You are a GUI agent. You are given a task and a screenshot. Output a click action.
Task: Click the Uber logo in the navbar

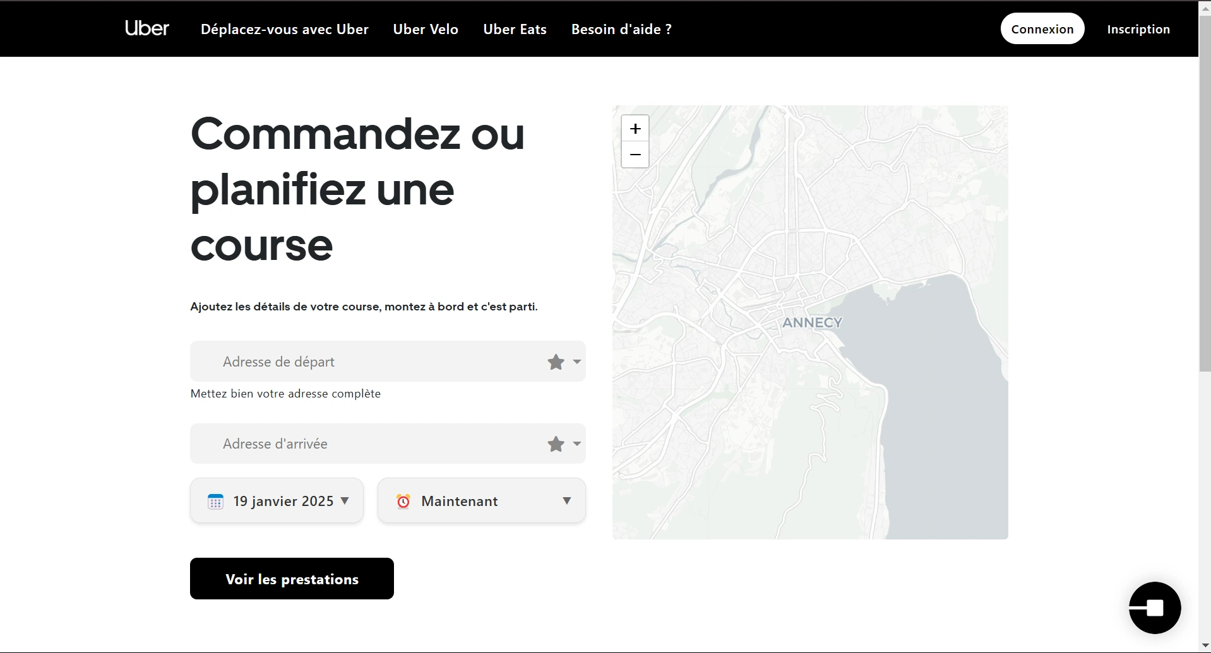[x=146, y=28]
